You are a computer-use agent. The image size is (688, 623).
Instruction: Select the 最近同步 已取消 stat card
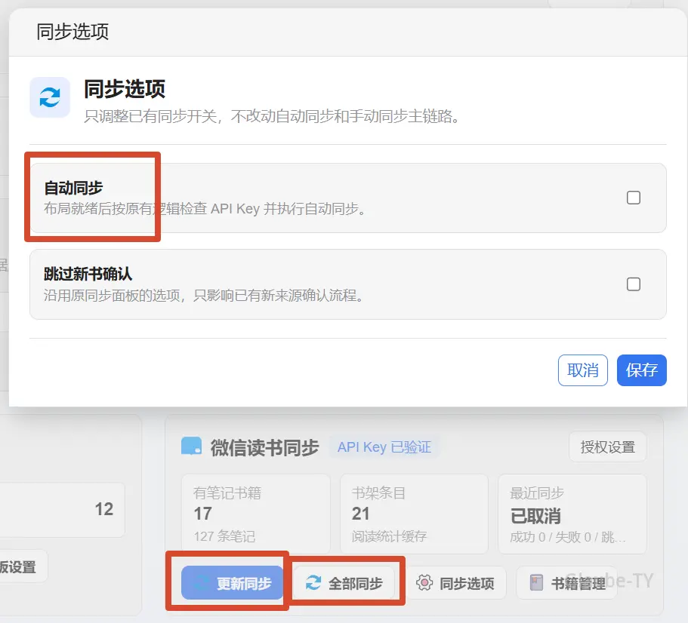pyautogui.click(x=572, y=514)
